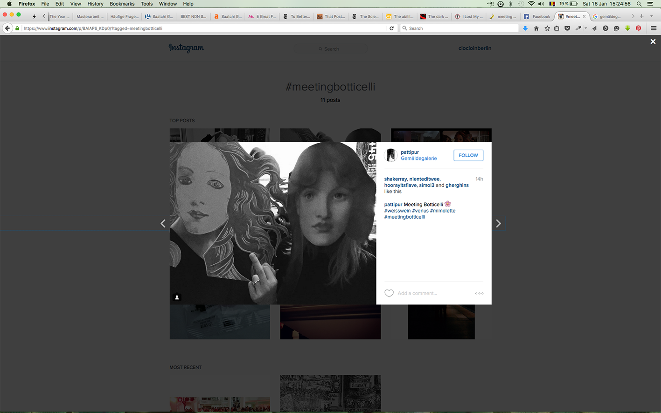Open the macOS Notification Center icon
Screen dimensions: 661x413
tap(650, 4)
